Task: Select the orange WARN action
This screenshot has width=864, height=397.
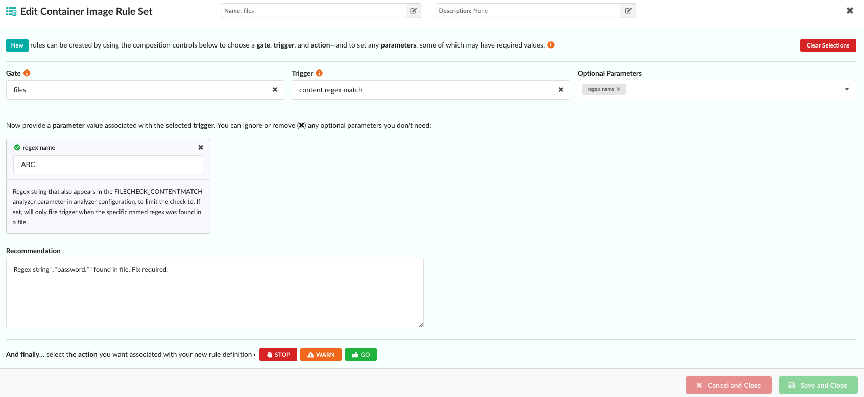Action: [x=321, y=355]
